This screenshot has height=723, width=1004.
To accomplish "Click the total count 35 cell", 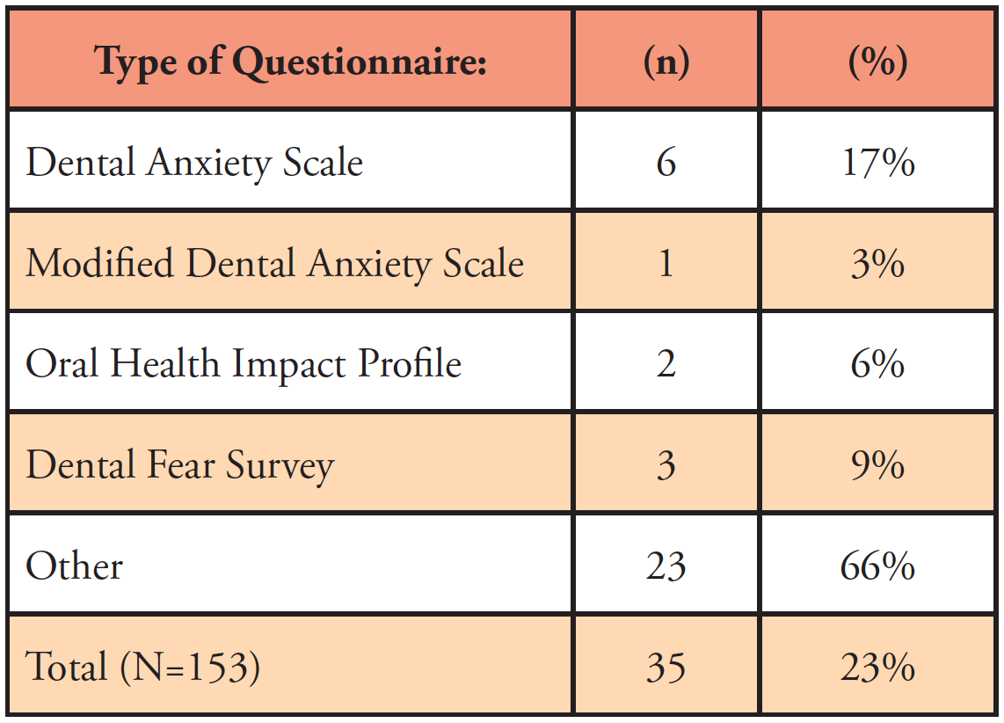I will 666,667.
